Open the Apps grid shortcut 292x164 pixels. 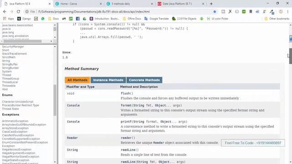pyautogui.click(x=8, y=19)
